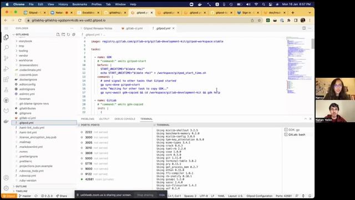Close the bottom panel with X

tap(311, 119)
